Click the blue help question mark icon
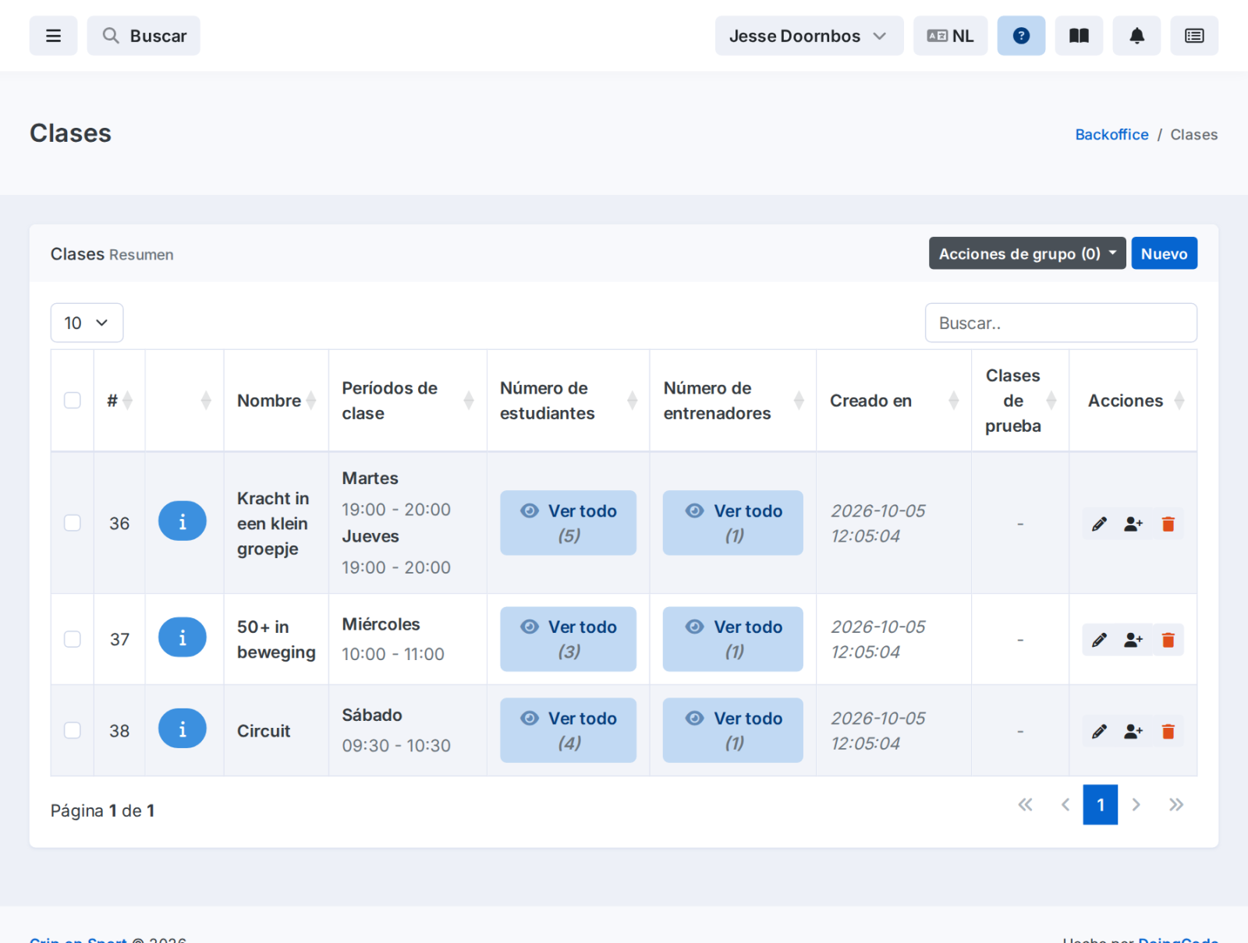1248x943 pixels. click(1021, 36)
